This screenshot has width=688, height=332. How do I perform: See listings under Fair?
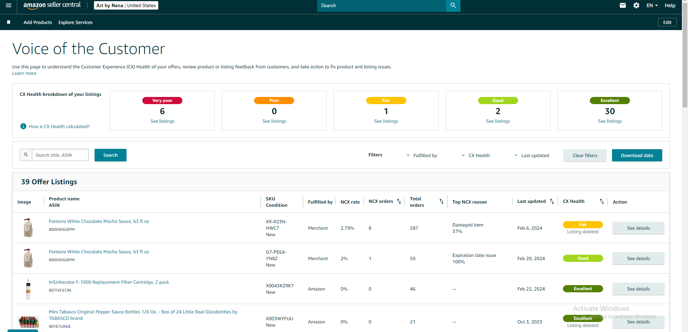pyautogui.click(x=386, y=121)
